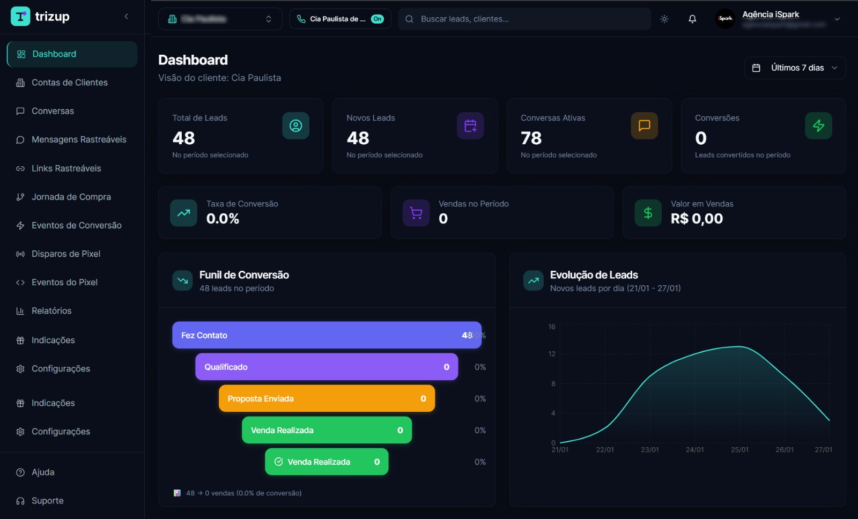Focus the Buscar leads, clientes search field
858x519 pixels.
(524, 19)
